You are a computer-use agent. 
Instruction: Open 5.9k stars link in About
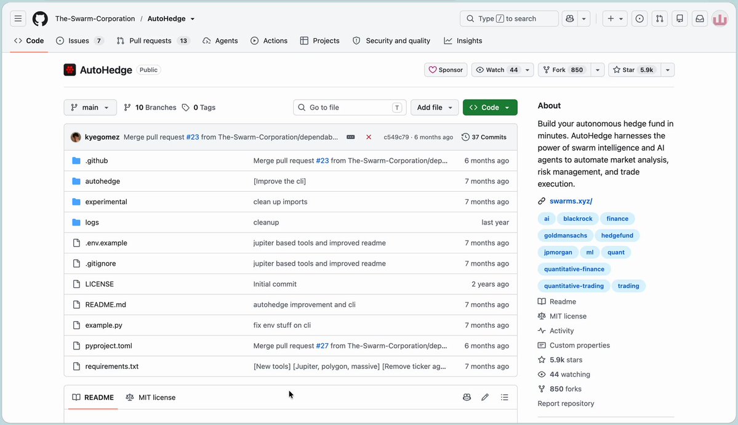pyautogui.click(x=566, y=360)
